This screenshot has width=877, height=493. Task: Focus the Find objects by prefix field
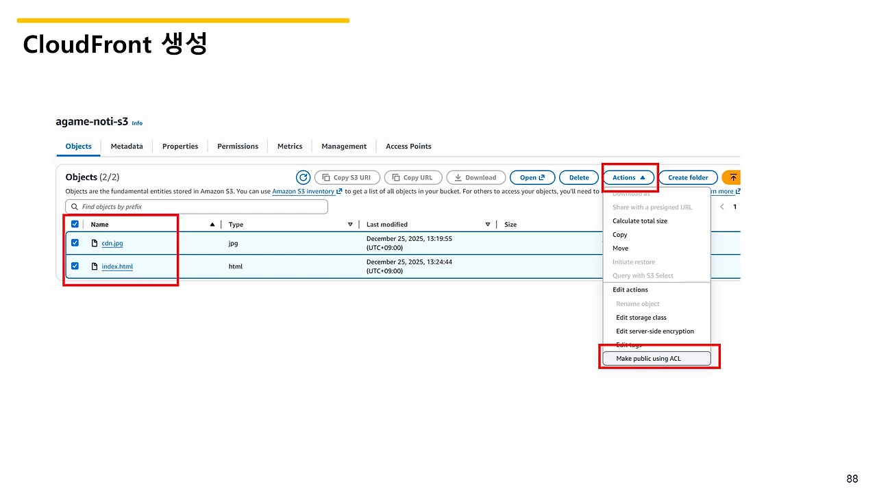[x=197, y=207]
